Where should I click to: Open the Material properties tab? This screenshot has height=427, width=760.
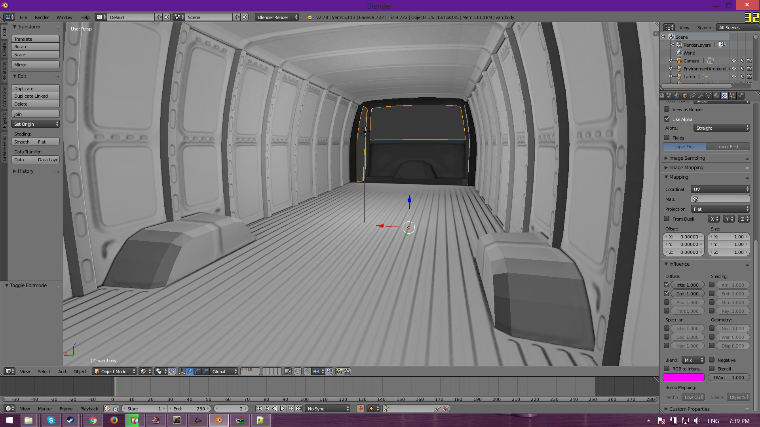716,96
